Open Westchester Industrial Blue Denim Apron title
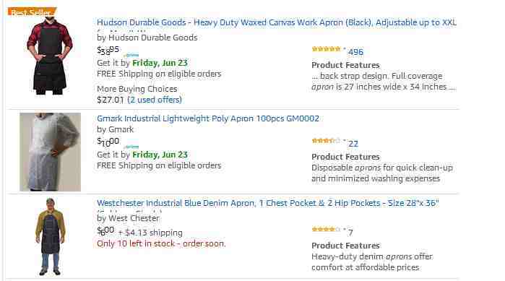This screenshot has height=281, width=505. coord(267,203)
